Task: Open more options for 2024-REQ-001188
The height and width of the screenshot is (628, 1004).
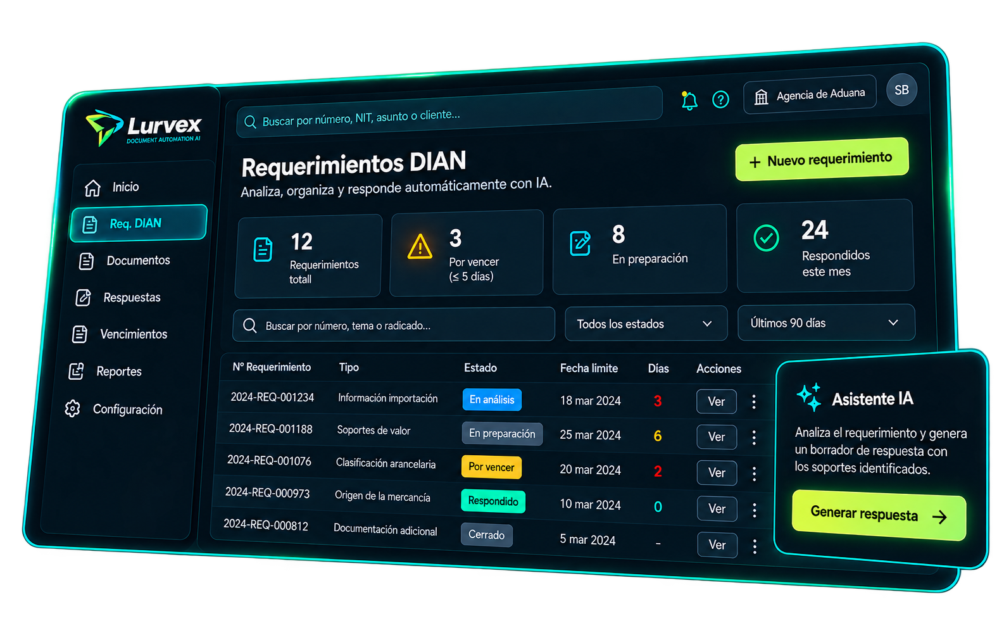Action: pos(754,437)
